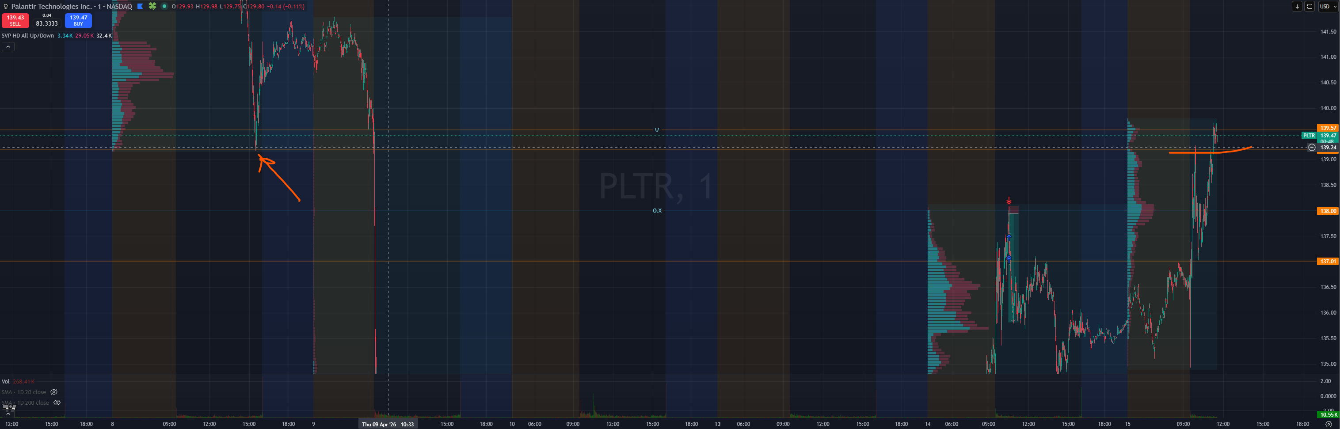Select the Palantir Technologies Inc. title
This screenshot has width=1340, height=429.
(x=52, y=6)
